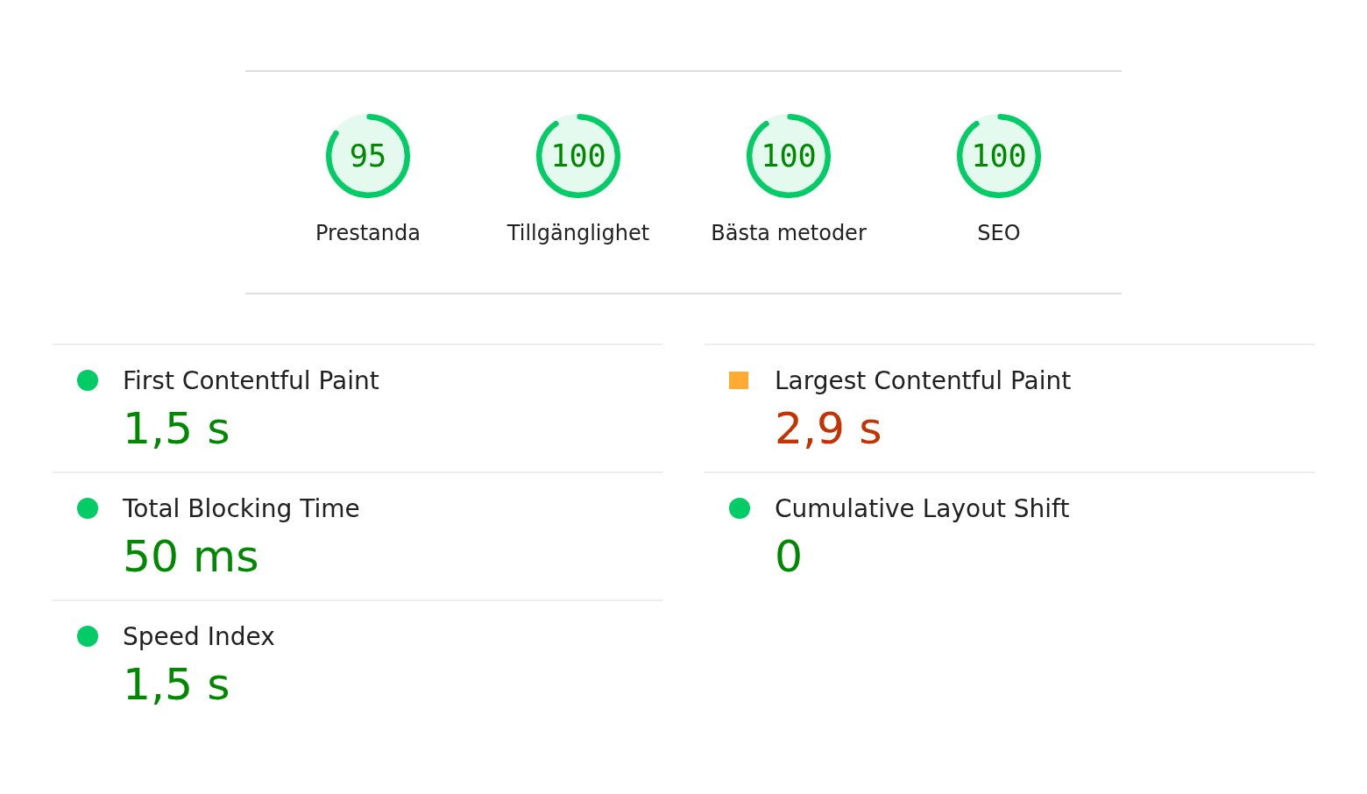
Task: Click the green dot beside Cumulative Layout Shift
Action: coord(740,508)
